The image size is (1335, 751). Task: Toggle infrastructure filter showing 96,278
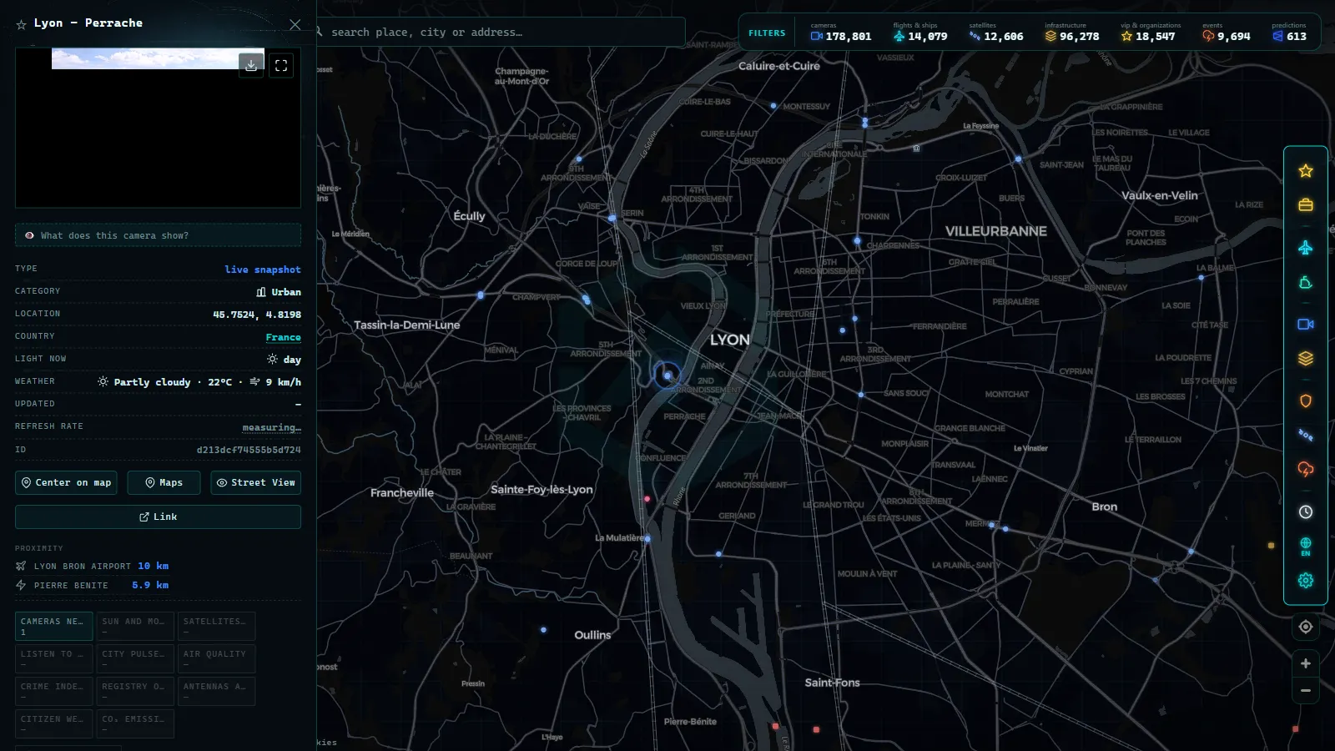(1071, 32)
